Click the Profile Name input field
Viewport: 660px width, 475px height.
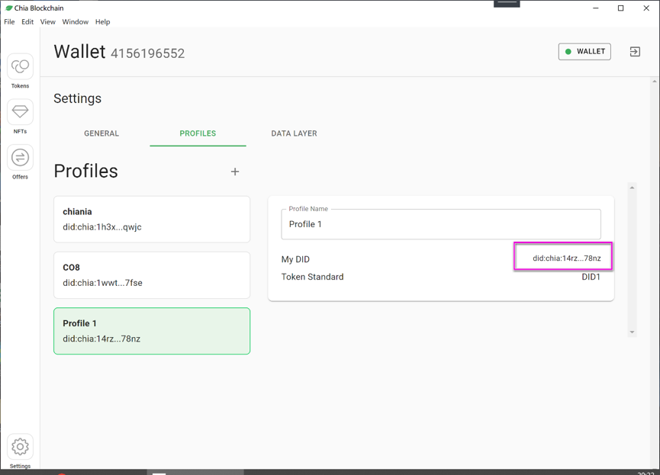441,224
